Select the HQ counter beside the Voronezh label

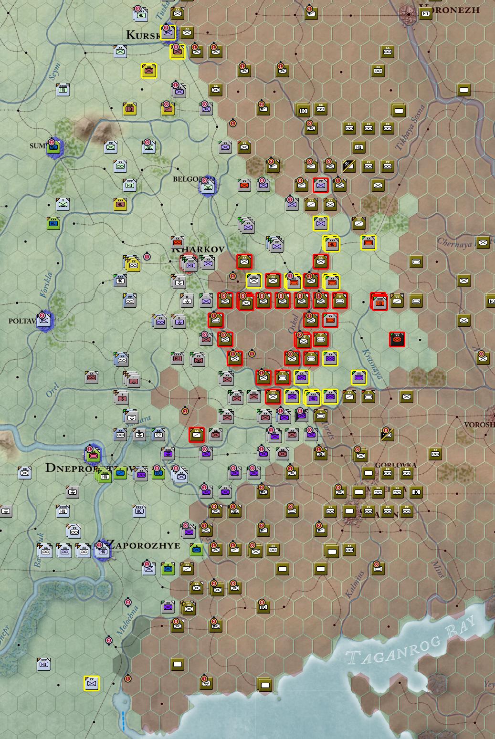coord(425,14)
